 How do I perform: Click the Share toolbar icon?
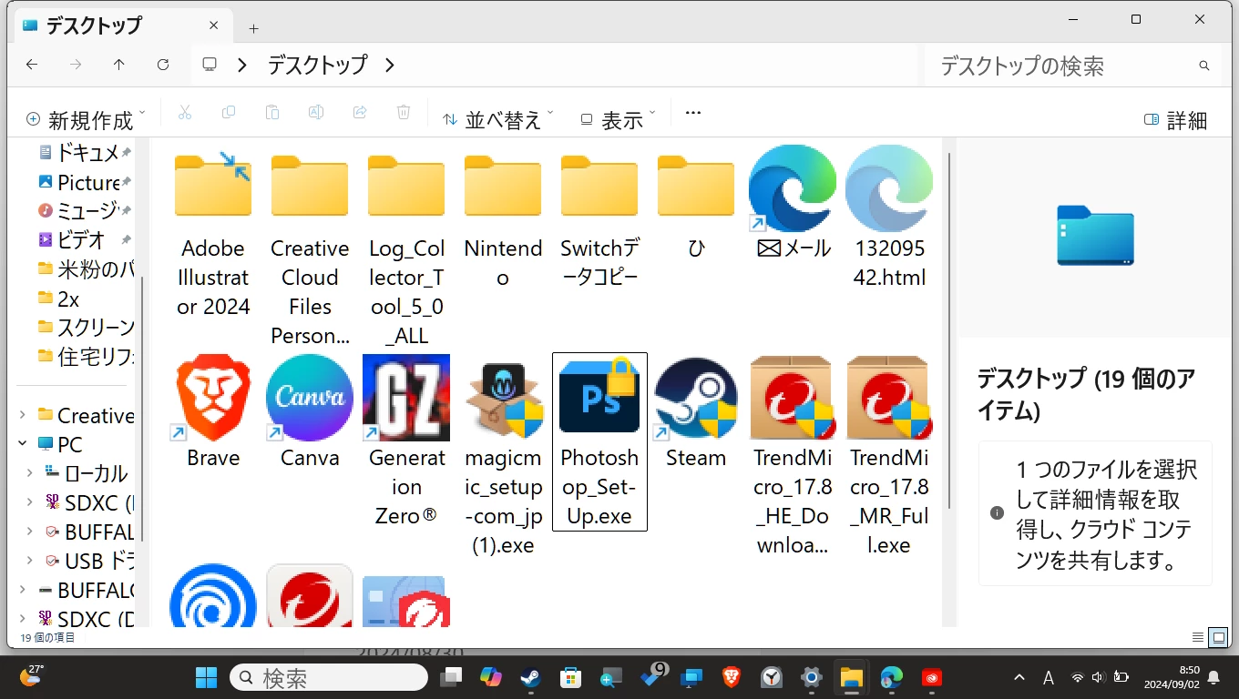360,113
